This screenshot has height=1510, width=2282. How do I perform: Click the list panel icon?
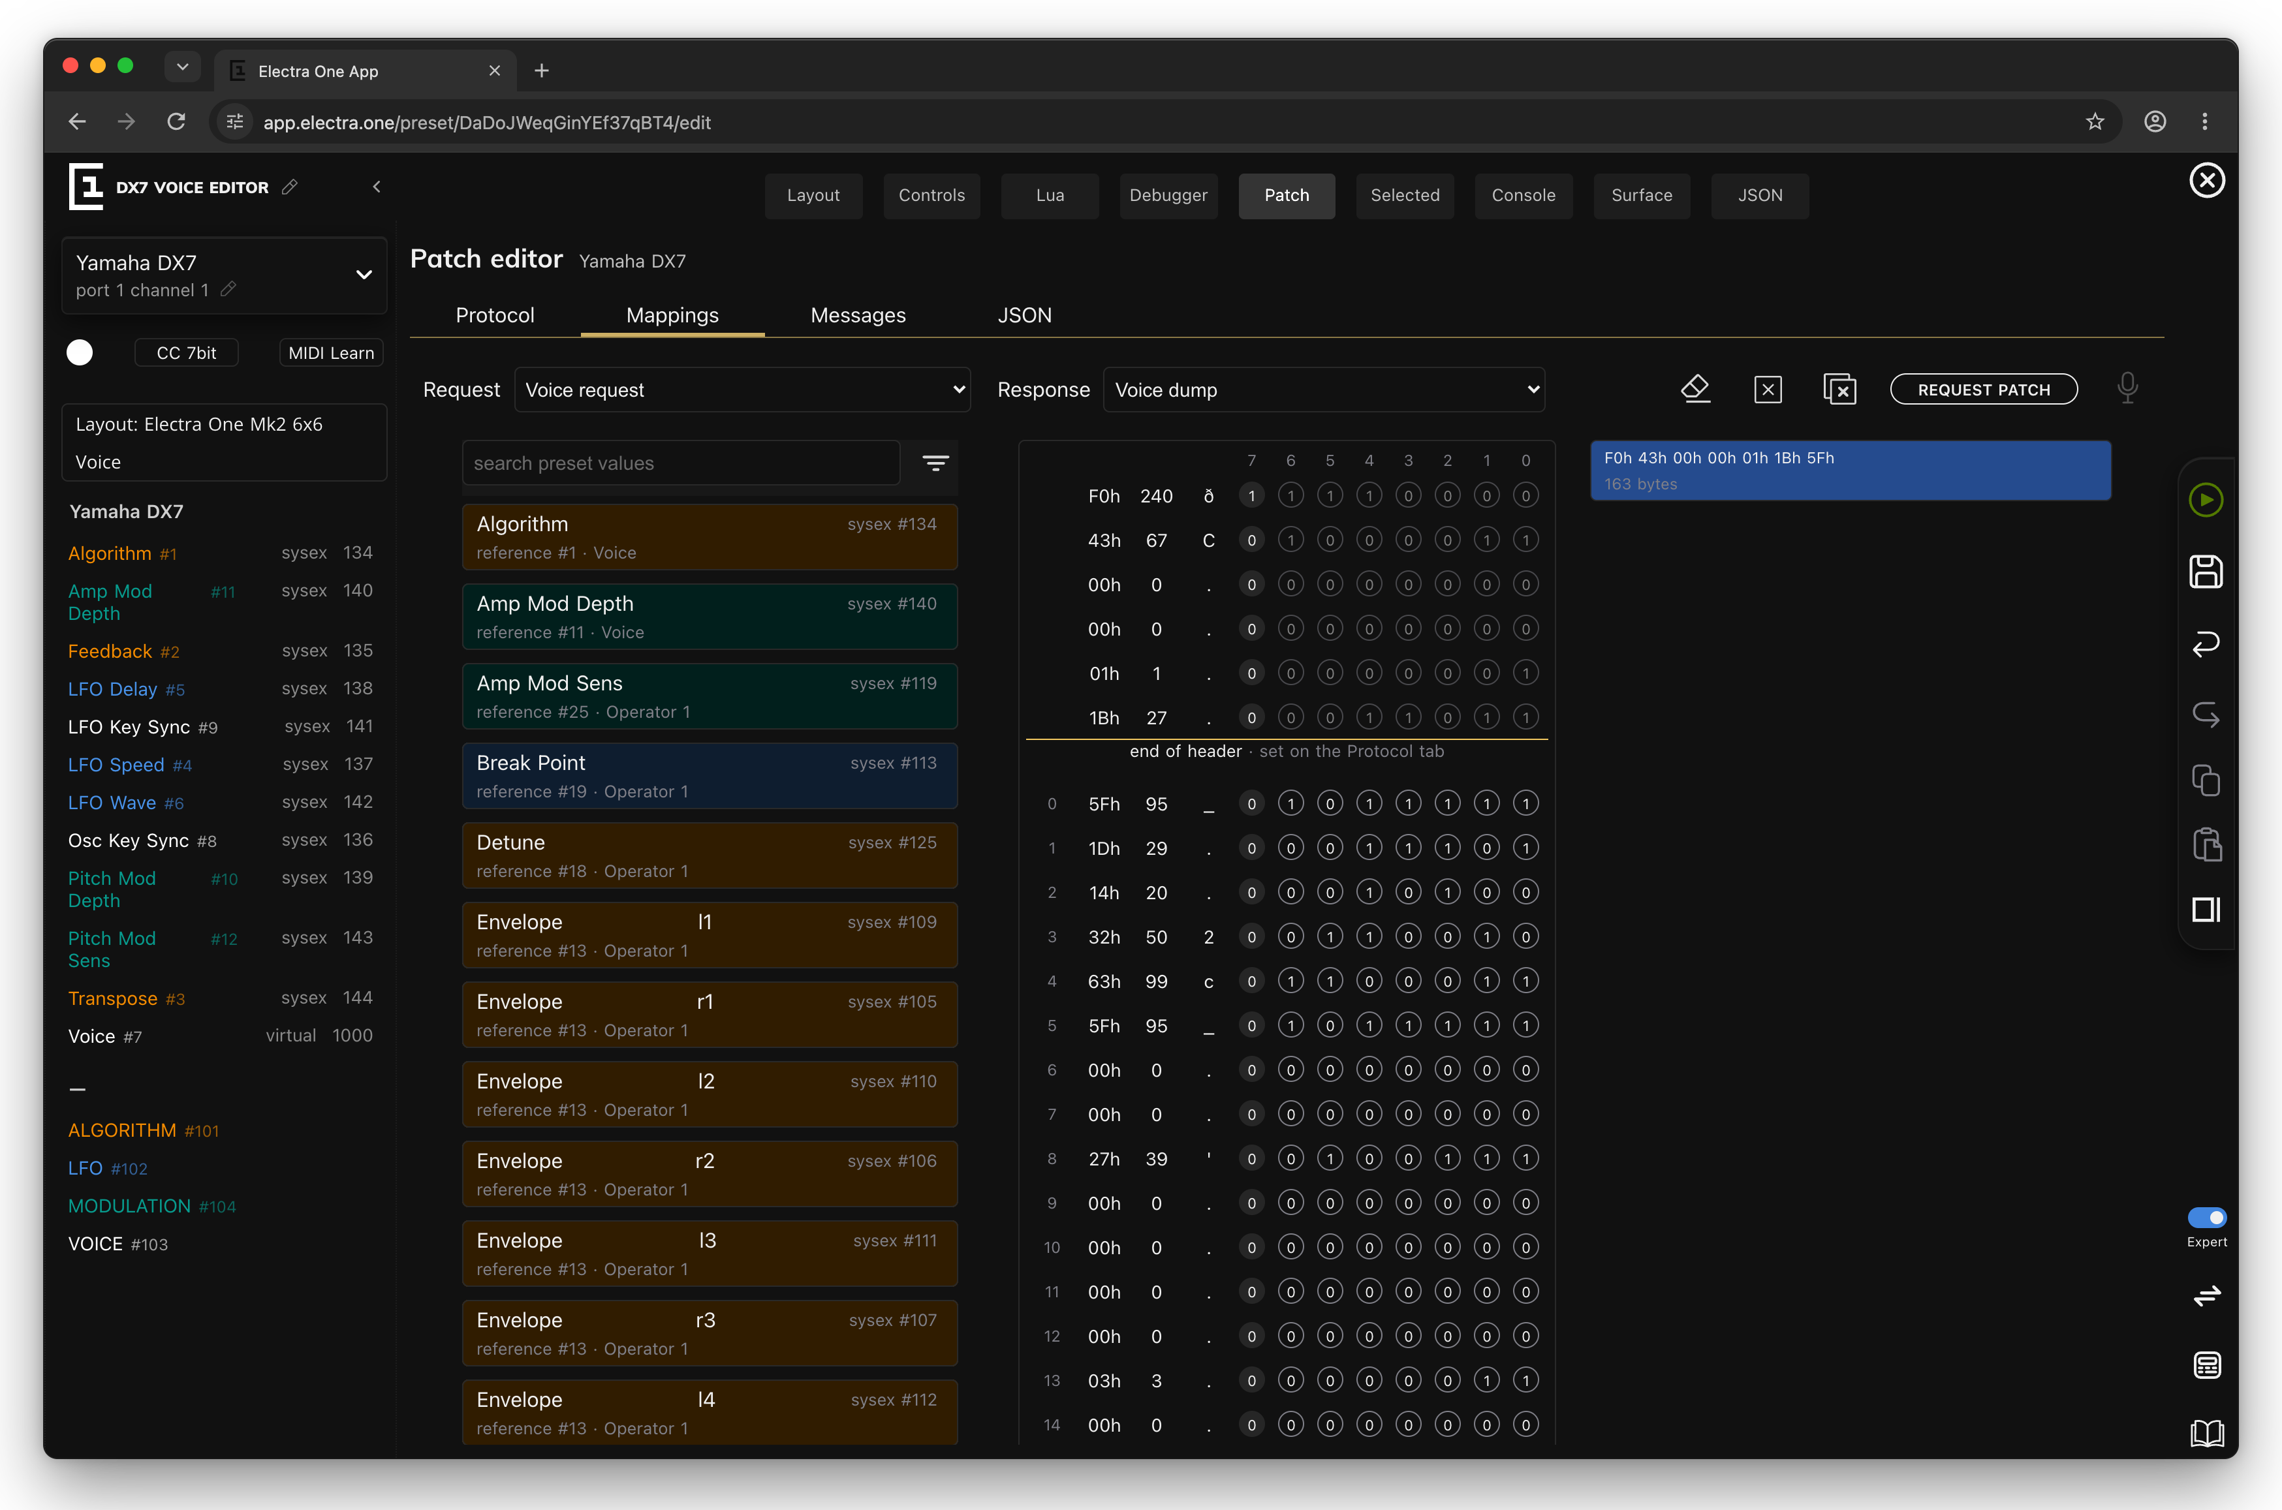pos(2207,1364)
